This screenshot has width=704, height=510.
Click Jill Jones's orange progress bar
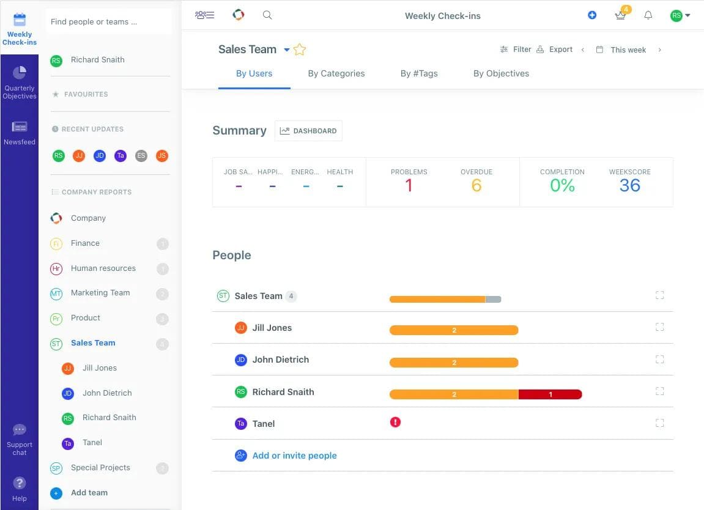[x=453, y=330]
